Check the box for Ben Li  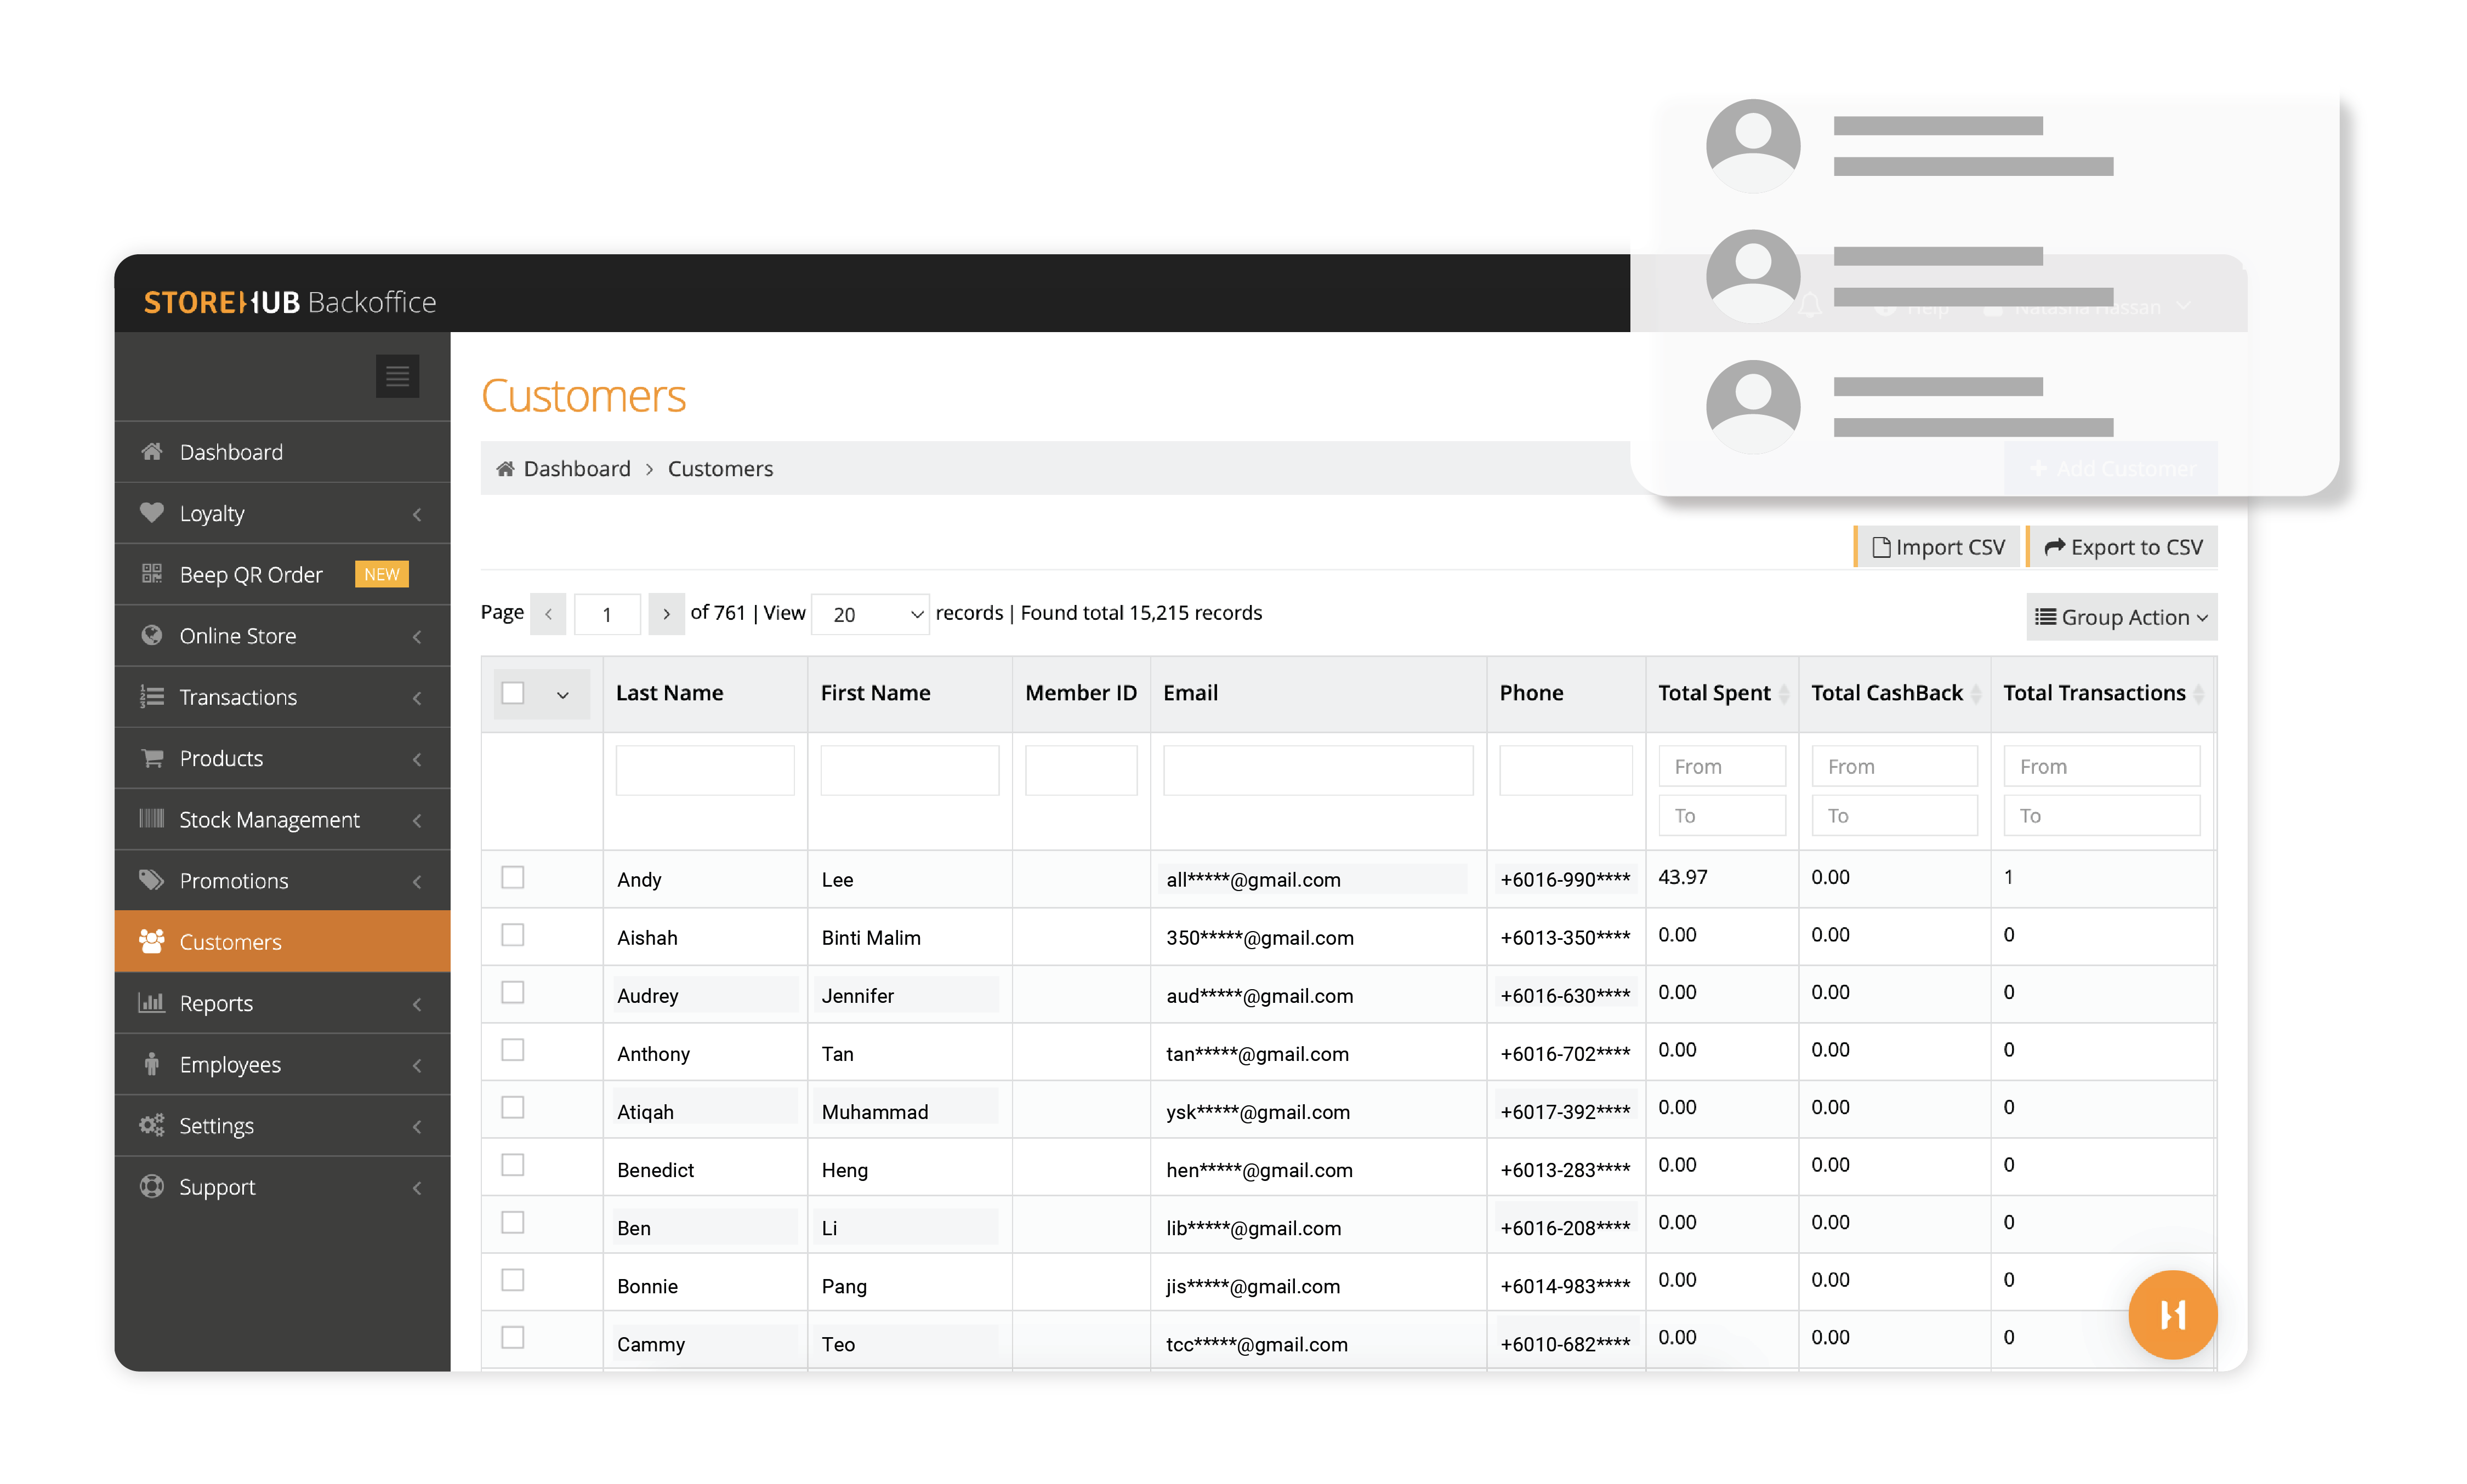click(512, 1222)
